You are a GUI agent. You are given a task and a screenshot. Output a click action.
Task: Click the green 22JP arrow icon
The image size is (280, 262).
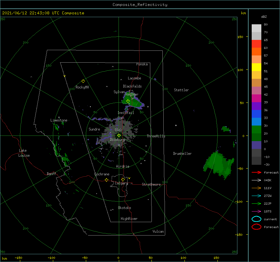pyautogui.click(x=256, y=203)
